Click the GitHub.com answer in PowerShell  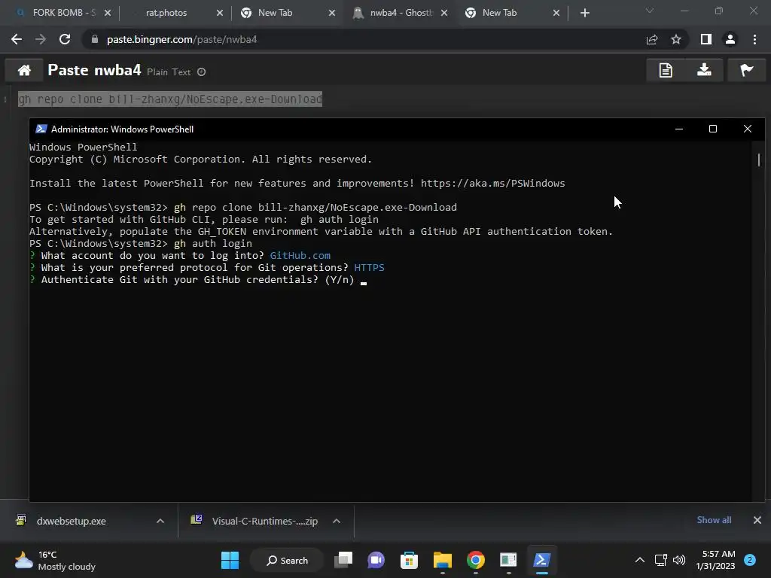pos(300,256)
